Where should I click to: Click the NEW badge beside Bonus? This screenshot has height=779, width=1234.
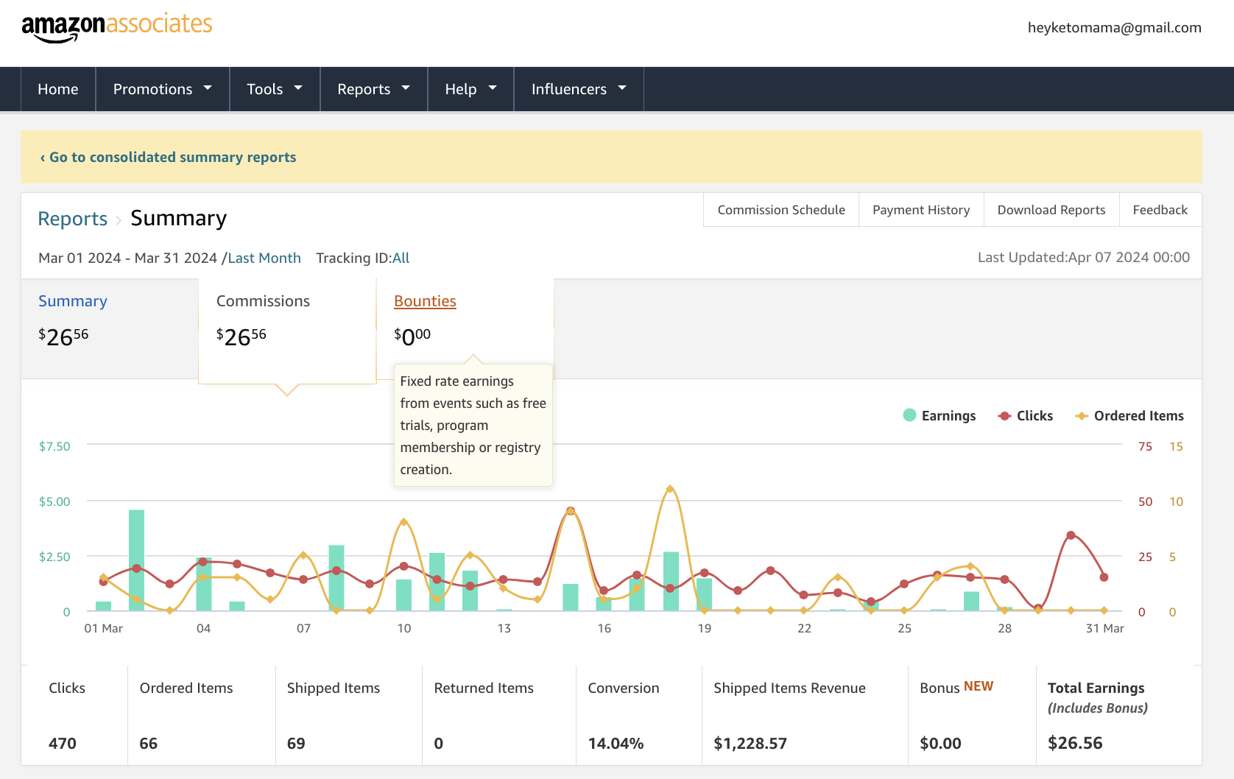pyautogui.click(x=979, y=686)
